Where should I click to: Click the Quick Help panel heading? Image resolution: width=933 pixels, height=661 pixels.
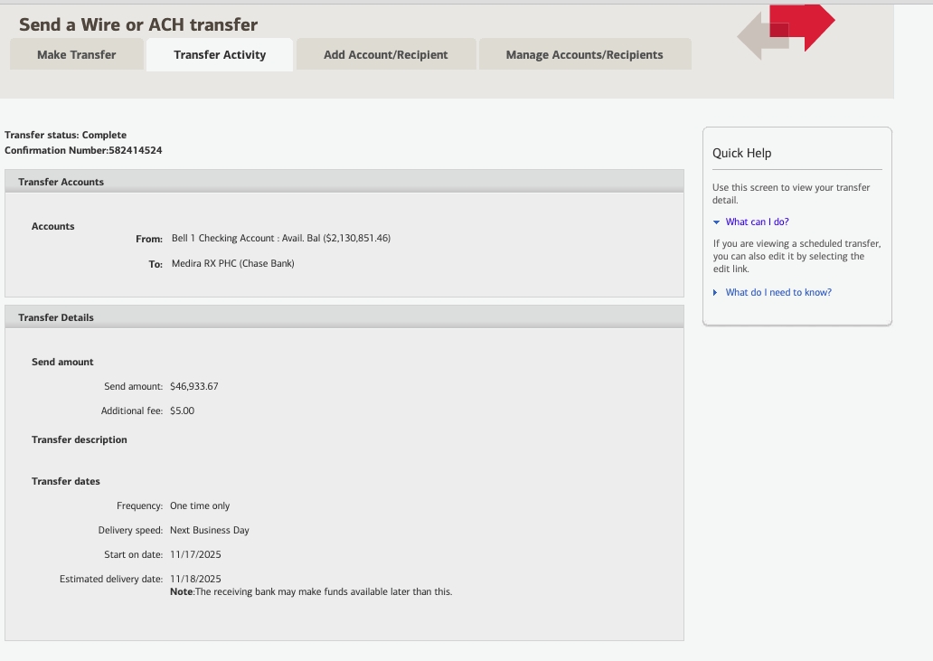[x=741, y=153]
